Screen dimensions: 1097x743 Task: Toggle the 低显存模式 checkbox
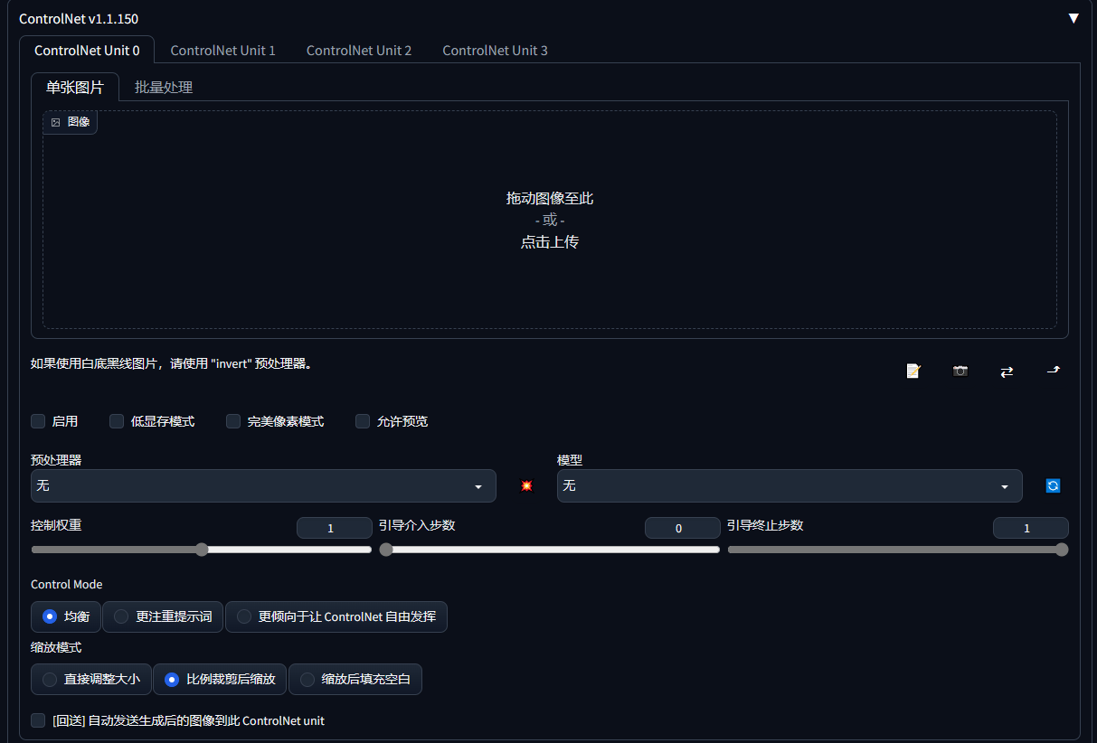point(117,421)
